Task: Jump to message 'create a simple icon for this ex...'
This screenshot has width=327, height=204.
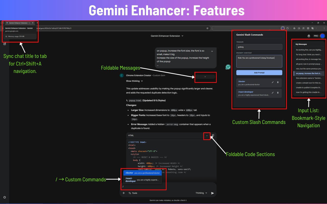Action: (309, 83)
